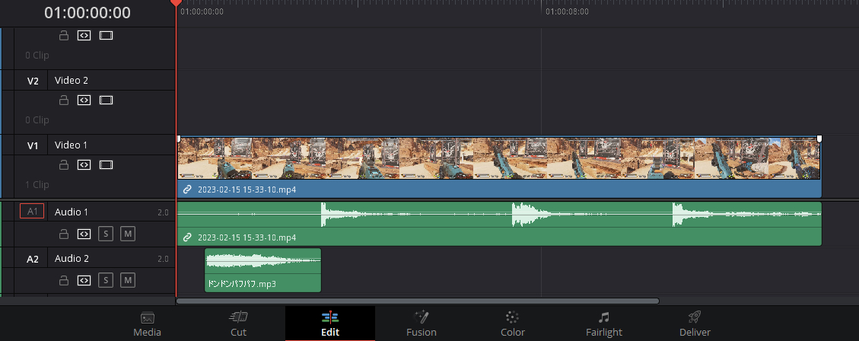Select the A1 destination control
The image size is (859, 341).
[x=32, y=211]
